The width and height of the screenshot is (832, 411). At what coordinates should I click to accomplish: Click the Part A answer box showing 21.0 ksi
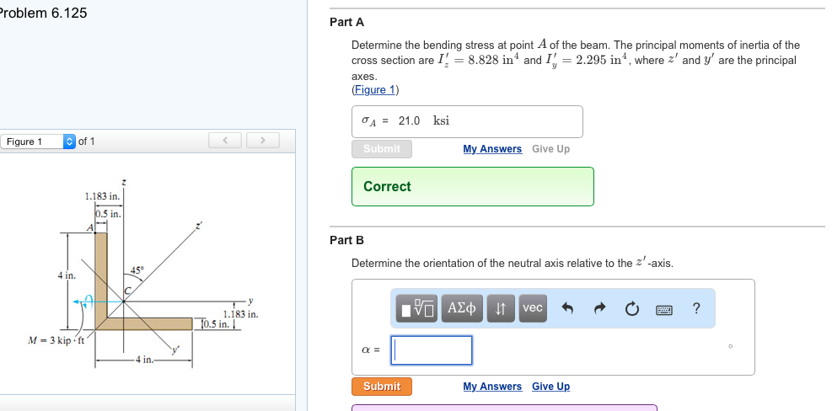[x=467, y=121]
